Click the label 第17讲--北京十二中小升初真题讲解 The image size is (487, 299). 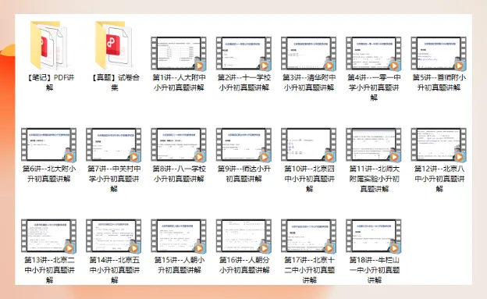click(309, 270)
